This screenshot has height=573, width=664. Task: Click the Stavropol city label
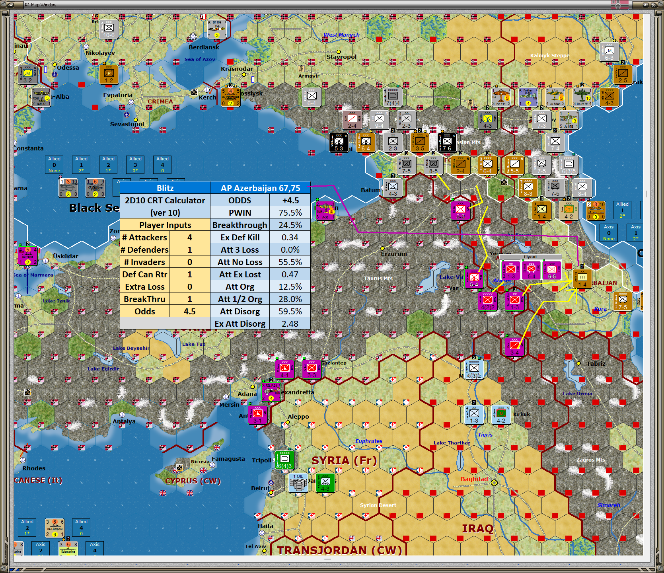point(341,57)
